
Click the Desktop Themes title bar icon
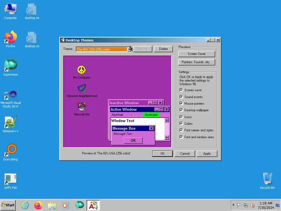coord(63,40)
